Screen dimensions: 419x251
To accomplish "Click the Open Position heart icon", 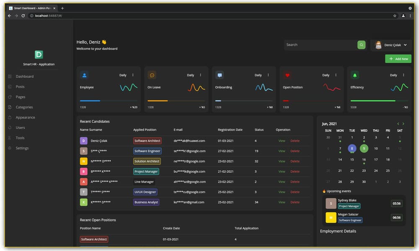I will coord(287,75).
